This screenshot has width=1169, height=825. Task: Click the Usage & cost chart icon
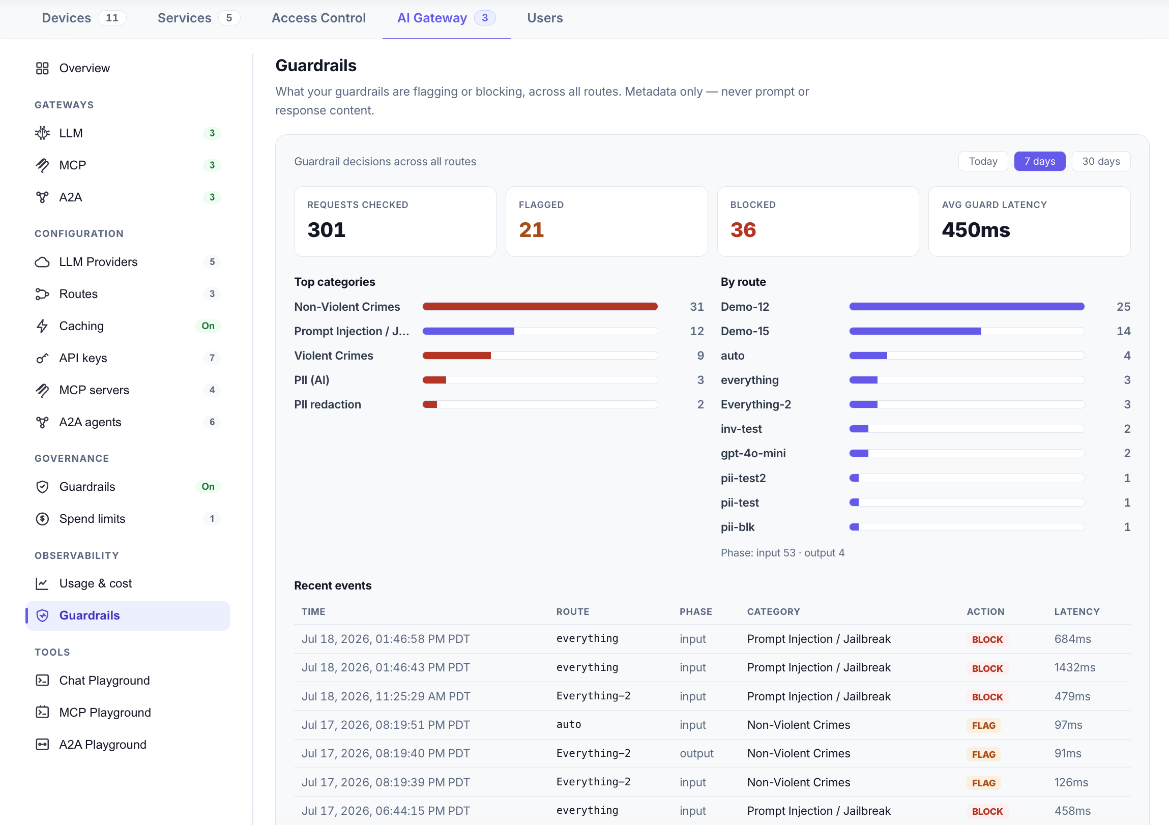click(42, 583)
